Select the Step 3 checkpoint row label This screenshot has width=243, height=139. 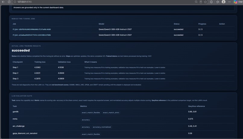(15, 79)
